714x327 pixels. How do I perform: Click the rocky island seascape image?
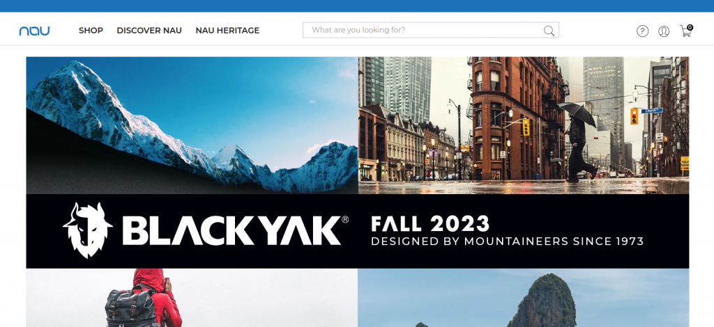tap(524, 298)
